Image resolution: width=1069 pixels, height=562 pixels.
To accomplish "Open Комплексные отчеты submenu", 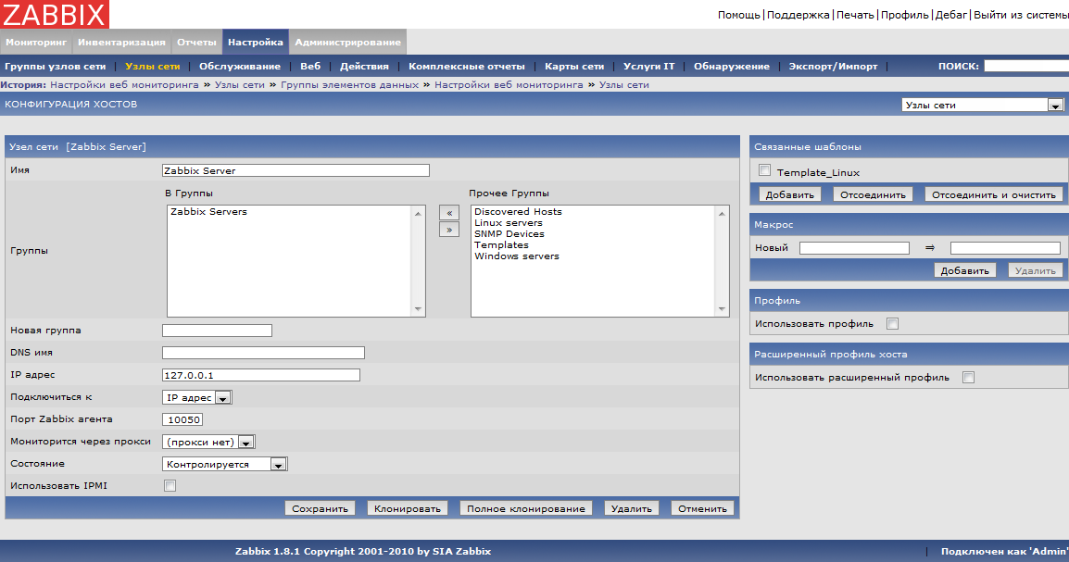I will (467, 66).
